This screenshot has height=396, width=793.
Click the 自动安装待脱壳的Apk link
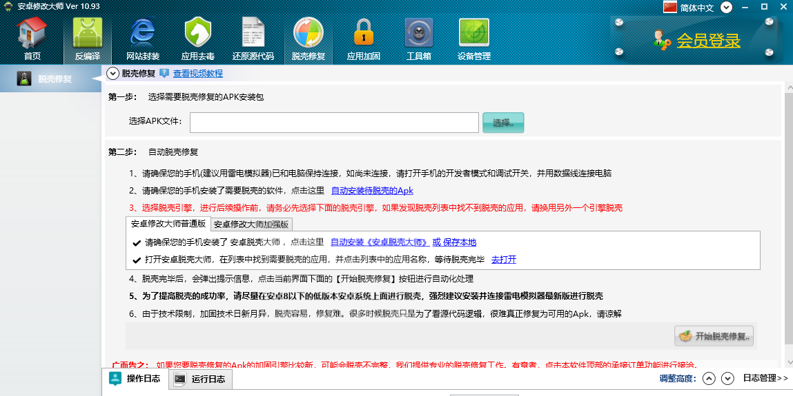point(372,191)
